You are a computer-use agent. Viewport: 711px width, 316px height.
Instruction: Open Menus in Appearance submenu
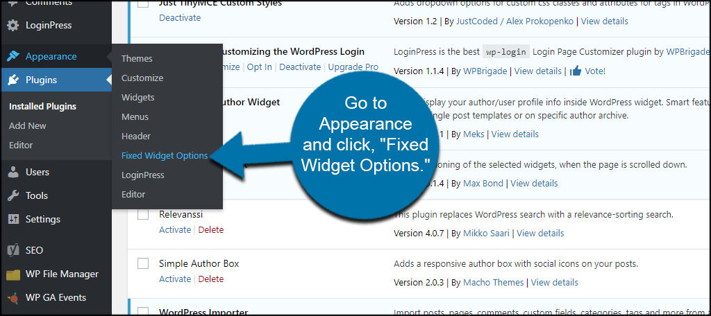point(135,117)
